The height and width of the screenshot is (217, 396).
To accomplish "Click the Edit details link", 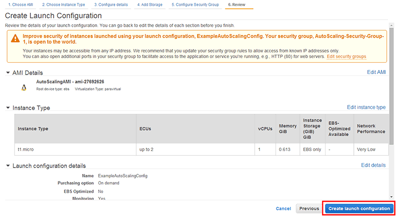I will point(373,165).
